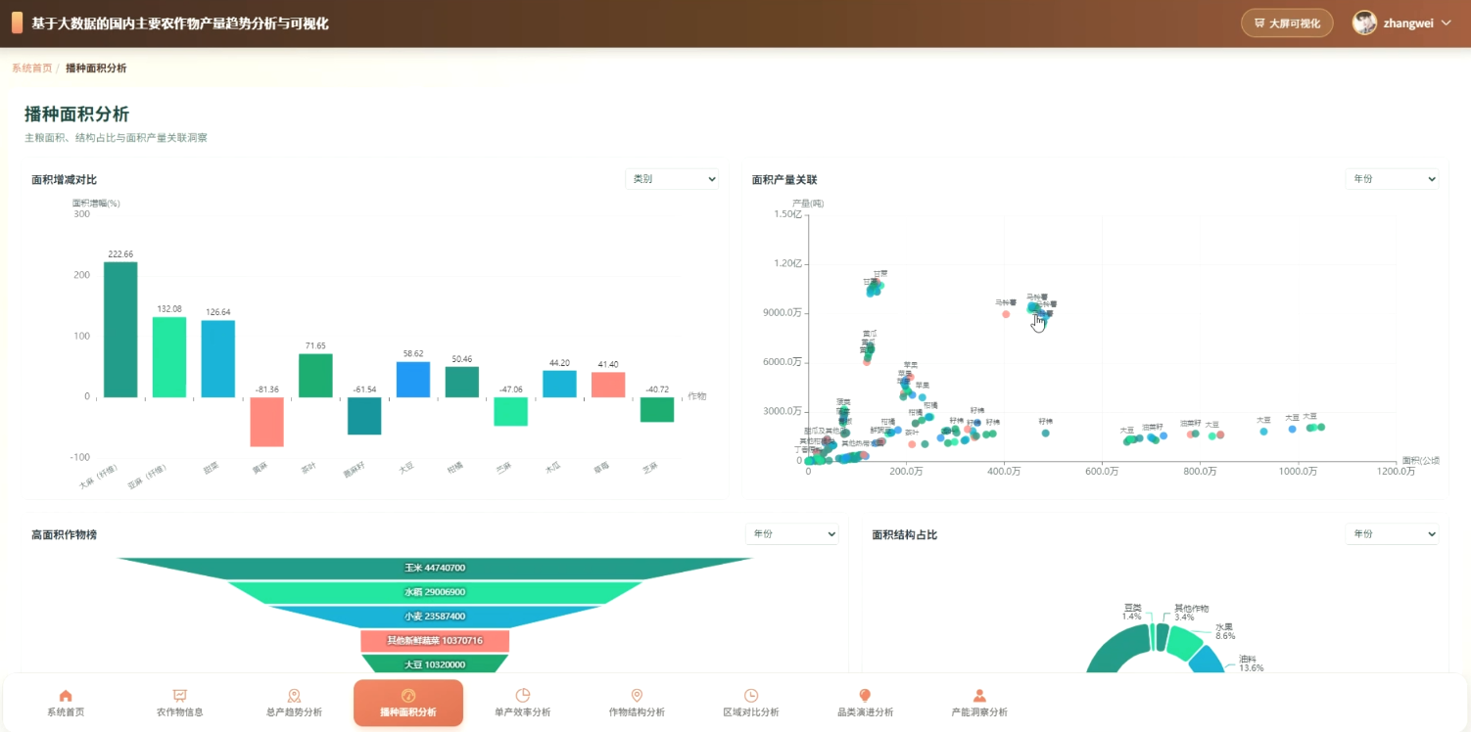
Task: Select the negative bar at -81.36
Action: point(266,422)
